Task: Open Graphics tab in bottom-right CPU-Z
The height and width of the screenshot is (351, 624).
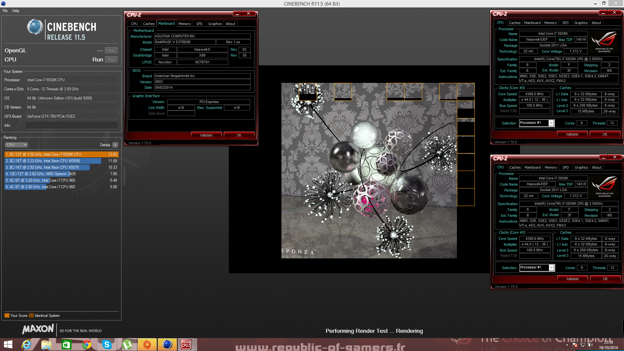Action: (x=581, y=167)
